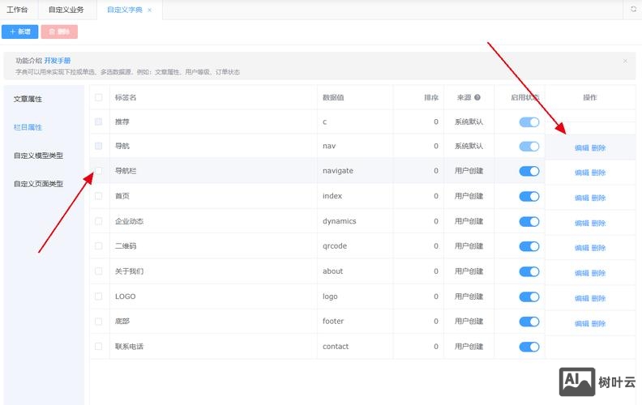
Task: Open 自定义页面类型 in the sidebar
Action: pyautogui.click(x=38, y=184)
